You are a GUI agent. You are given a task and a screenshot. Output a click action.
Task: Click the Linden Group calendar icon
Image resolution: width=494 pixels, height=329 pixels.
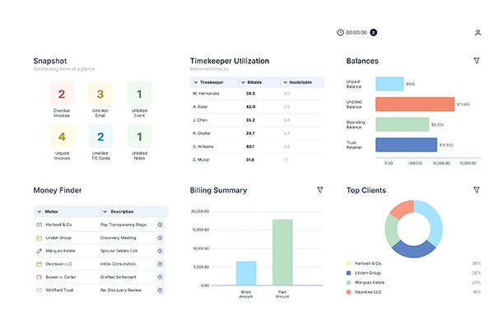click(x=39, y=238)
